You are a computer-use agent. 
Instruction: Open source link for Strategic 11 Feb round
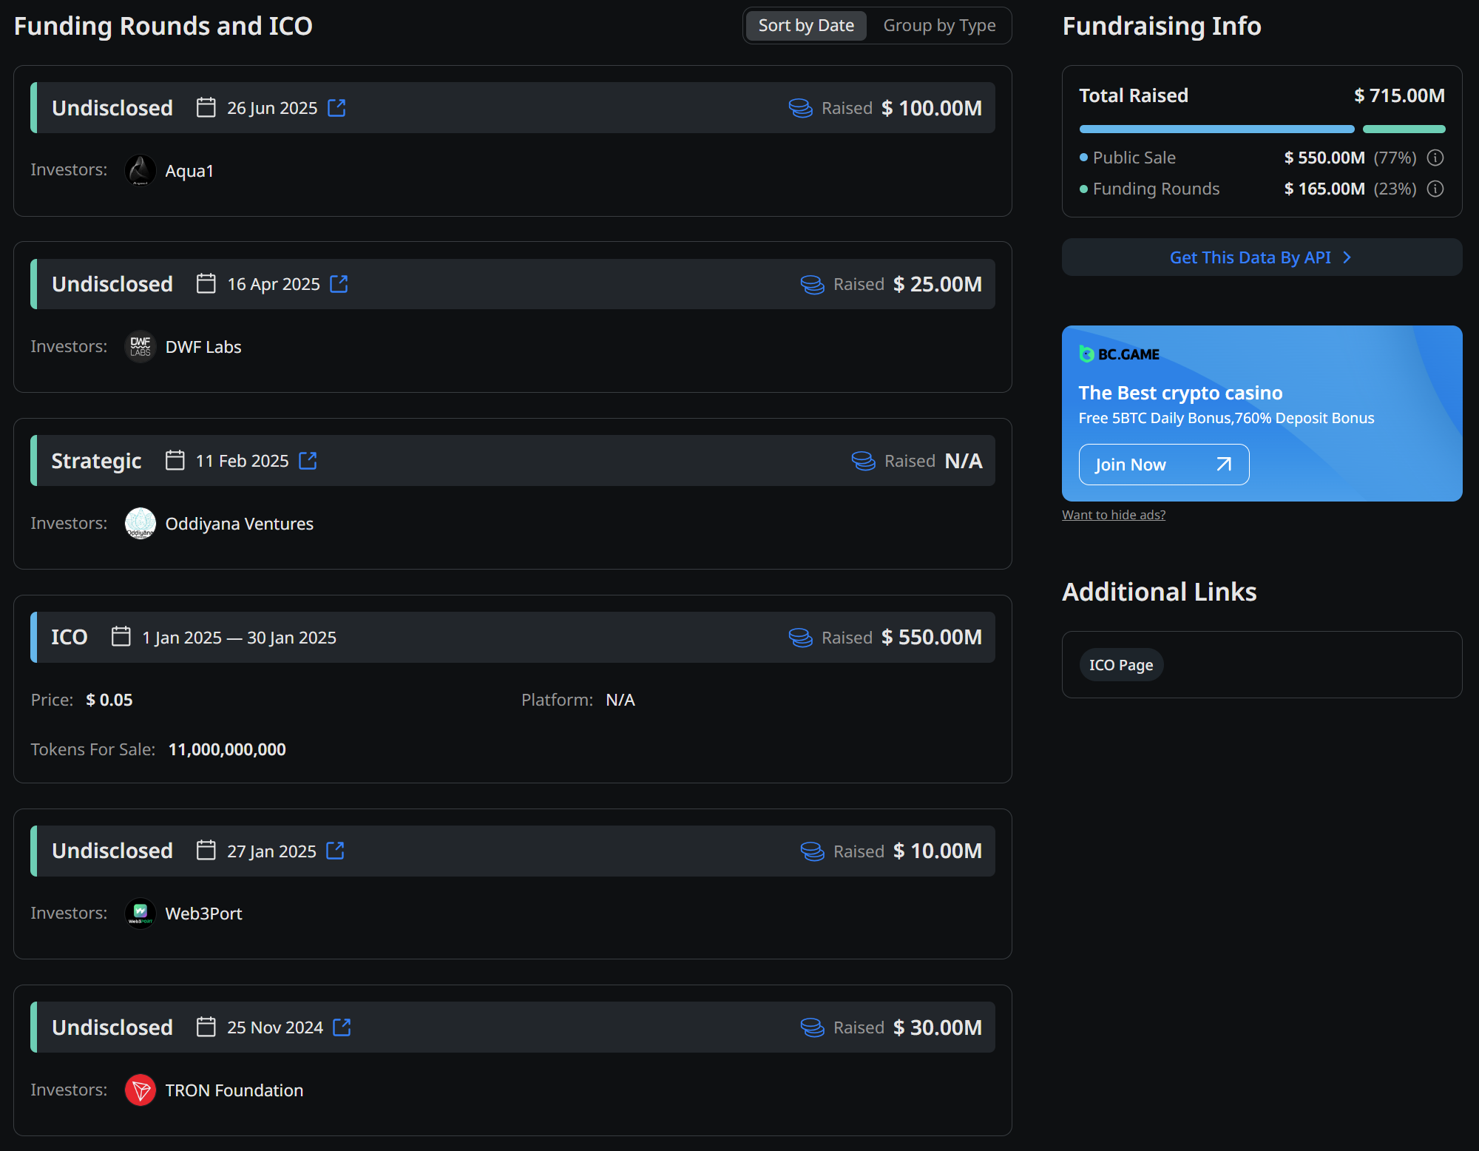coord(308,461)
